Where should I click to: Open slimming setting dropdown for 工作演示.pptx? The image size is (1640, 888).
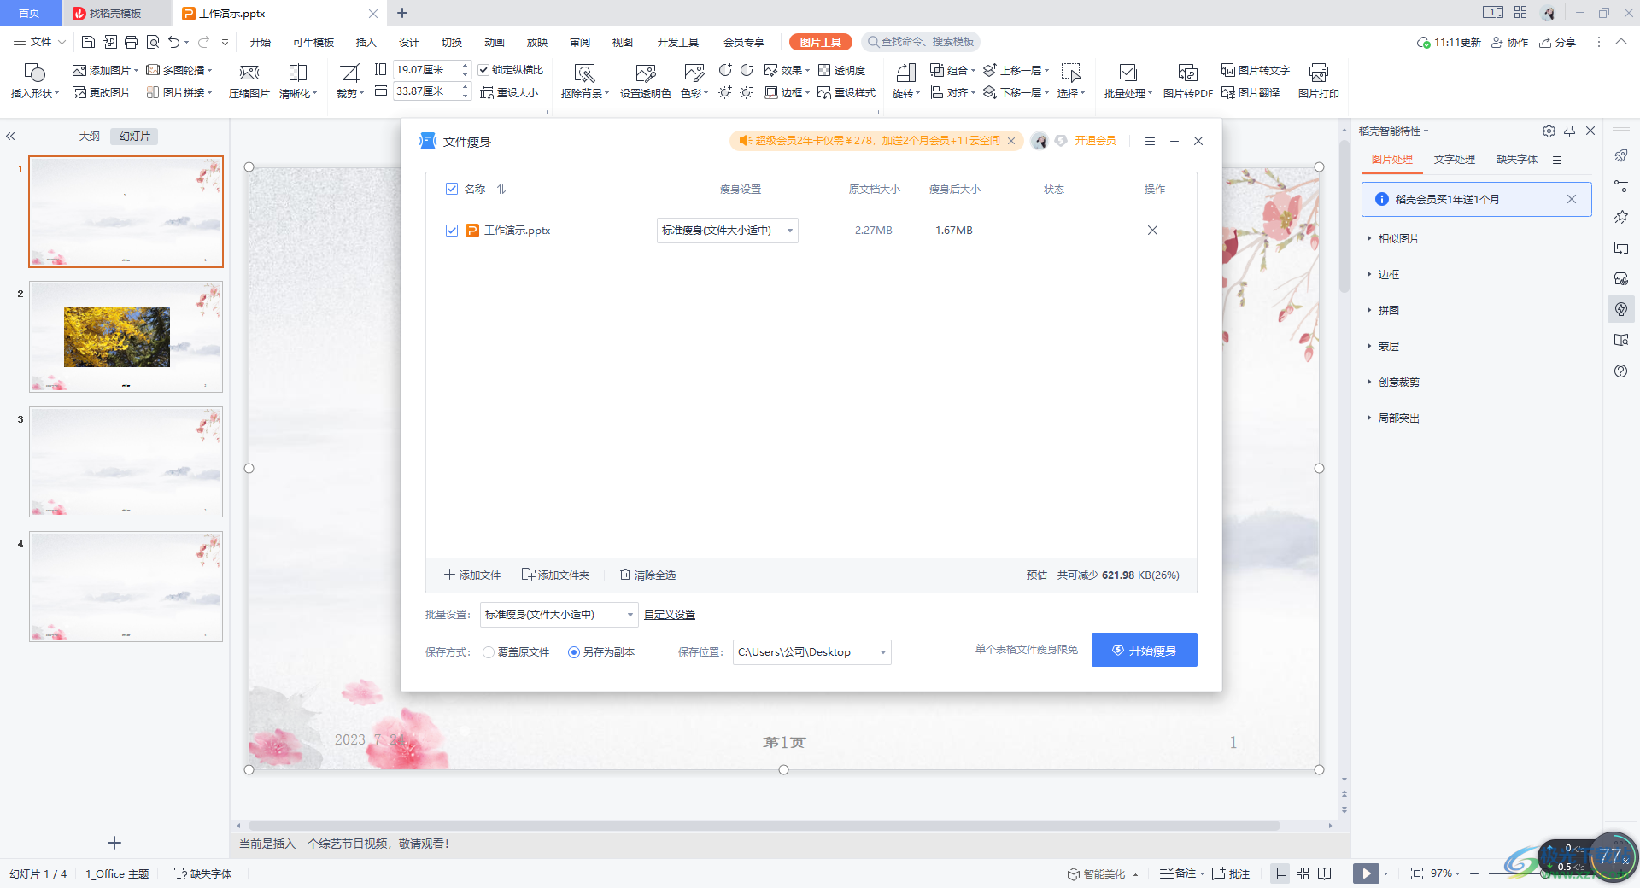(727, 231)
